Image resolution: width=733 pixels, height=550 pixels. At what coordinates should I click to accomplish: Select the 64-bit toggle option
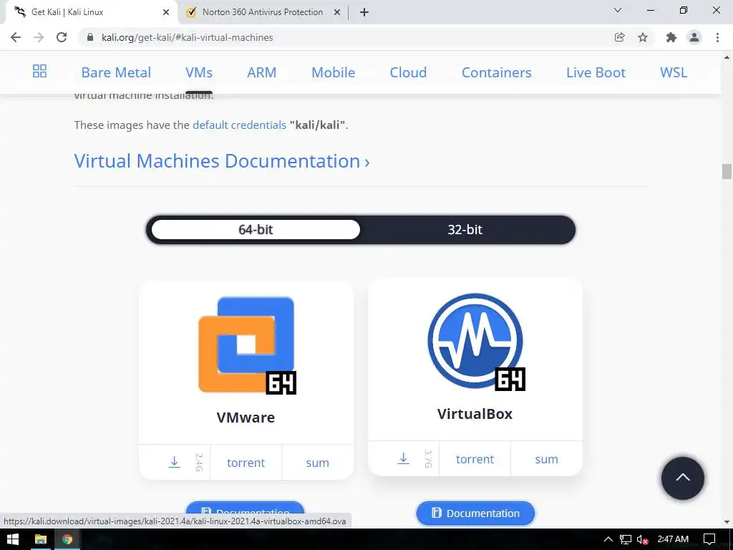click(256, 230)
